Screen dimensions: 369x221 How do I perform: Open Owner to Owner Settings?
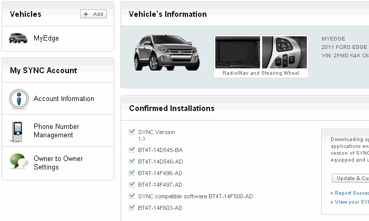click(58, 163)
